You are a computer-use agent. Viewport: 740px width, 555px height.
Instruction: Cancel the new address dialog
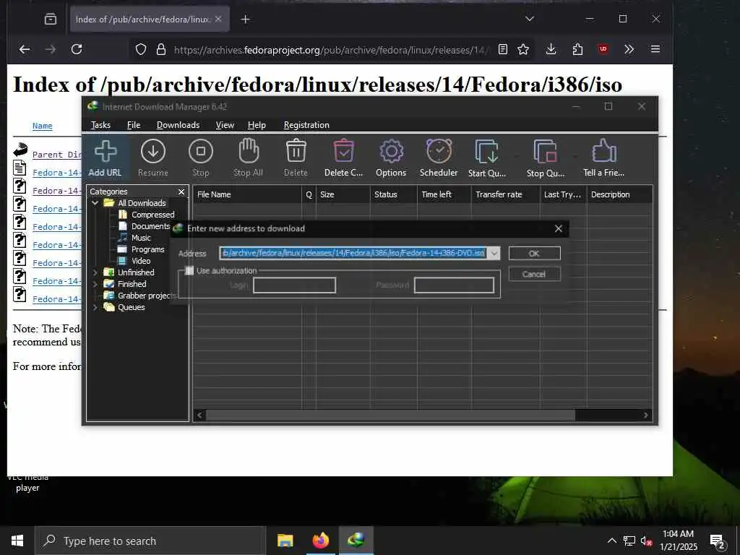click(535, 274)
